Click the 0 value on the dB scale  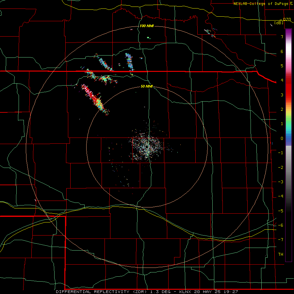point(282,139)
